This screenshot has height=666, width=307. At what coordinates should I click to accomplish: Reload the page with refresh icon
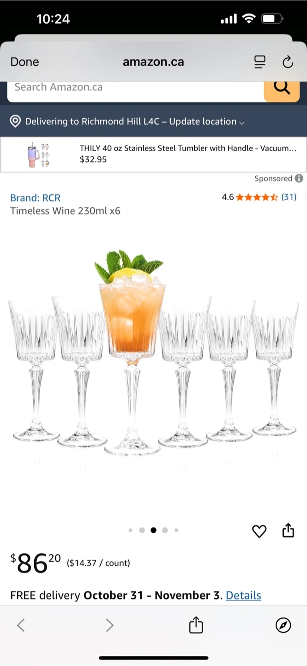(288, 62)
